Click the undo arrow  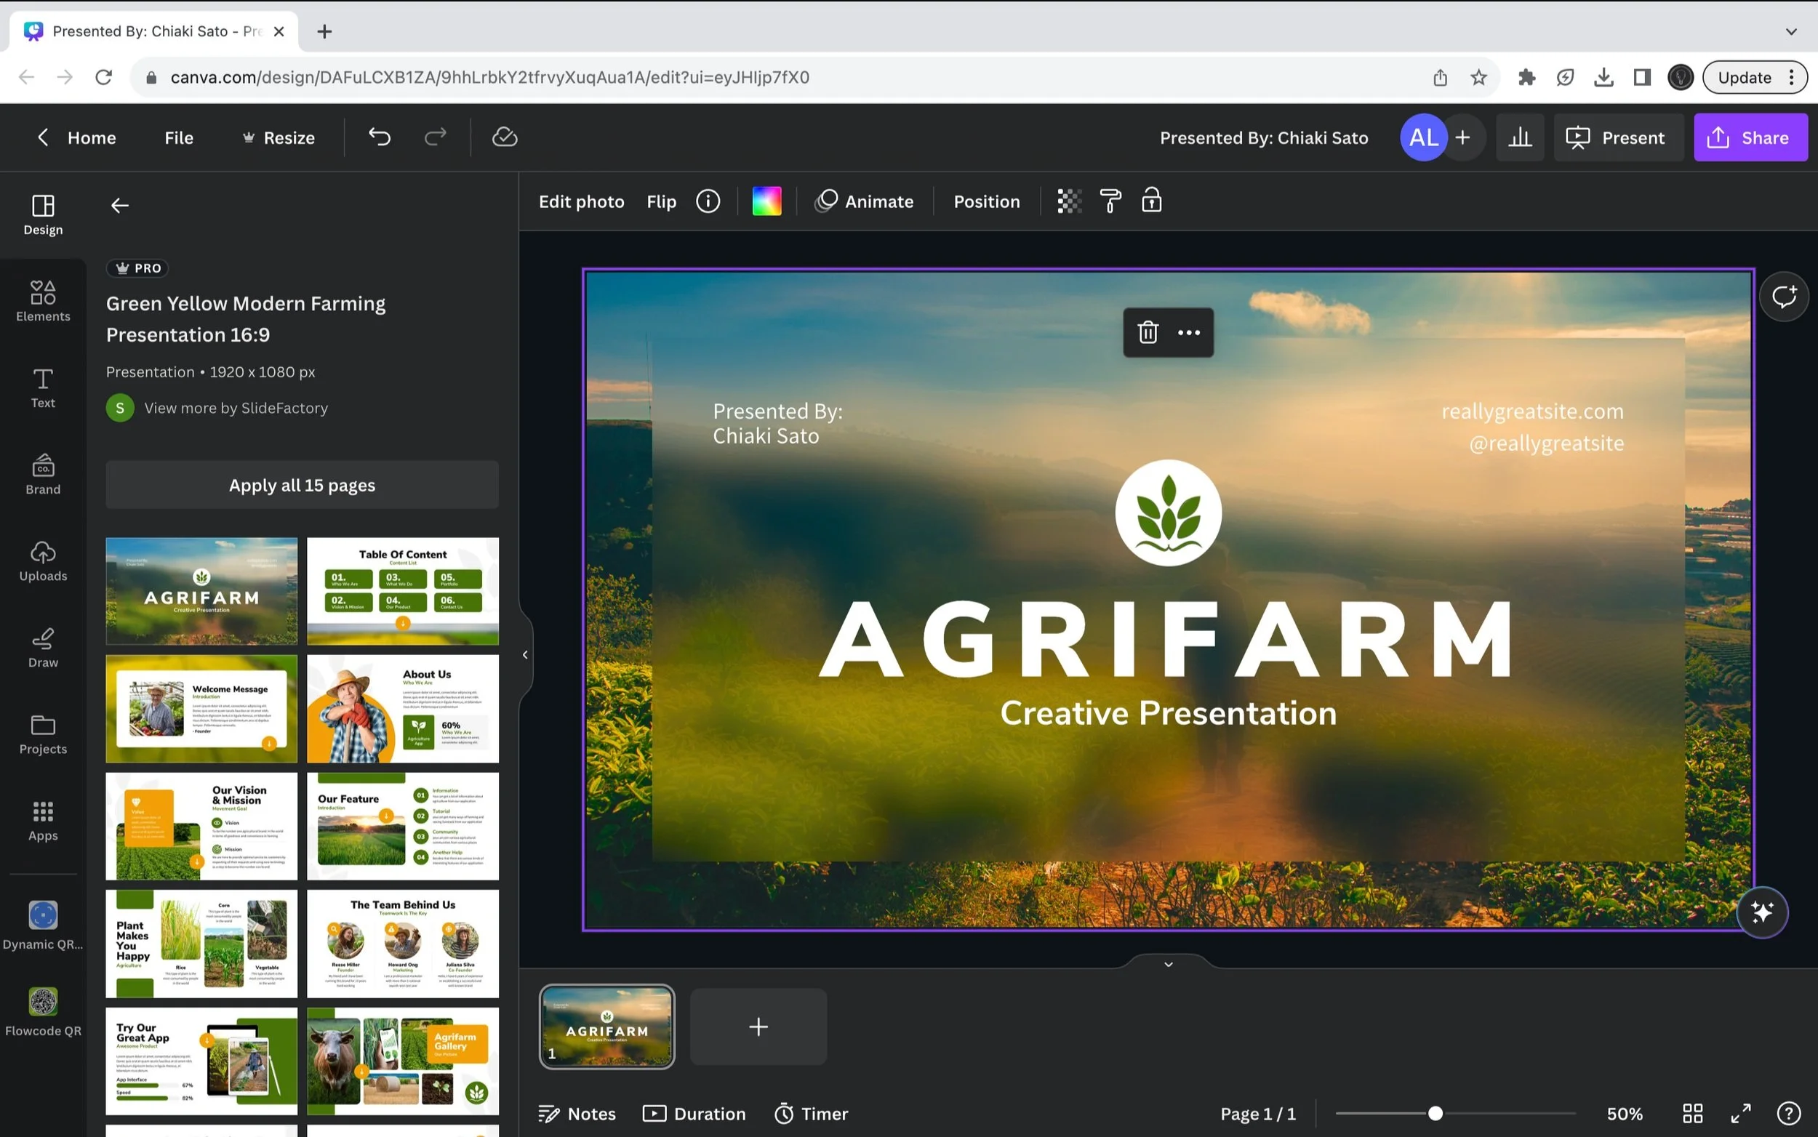(380, 137)
